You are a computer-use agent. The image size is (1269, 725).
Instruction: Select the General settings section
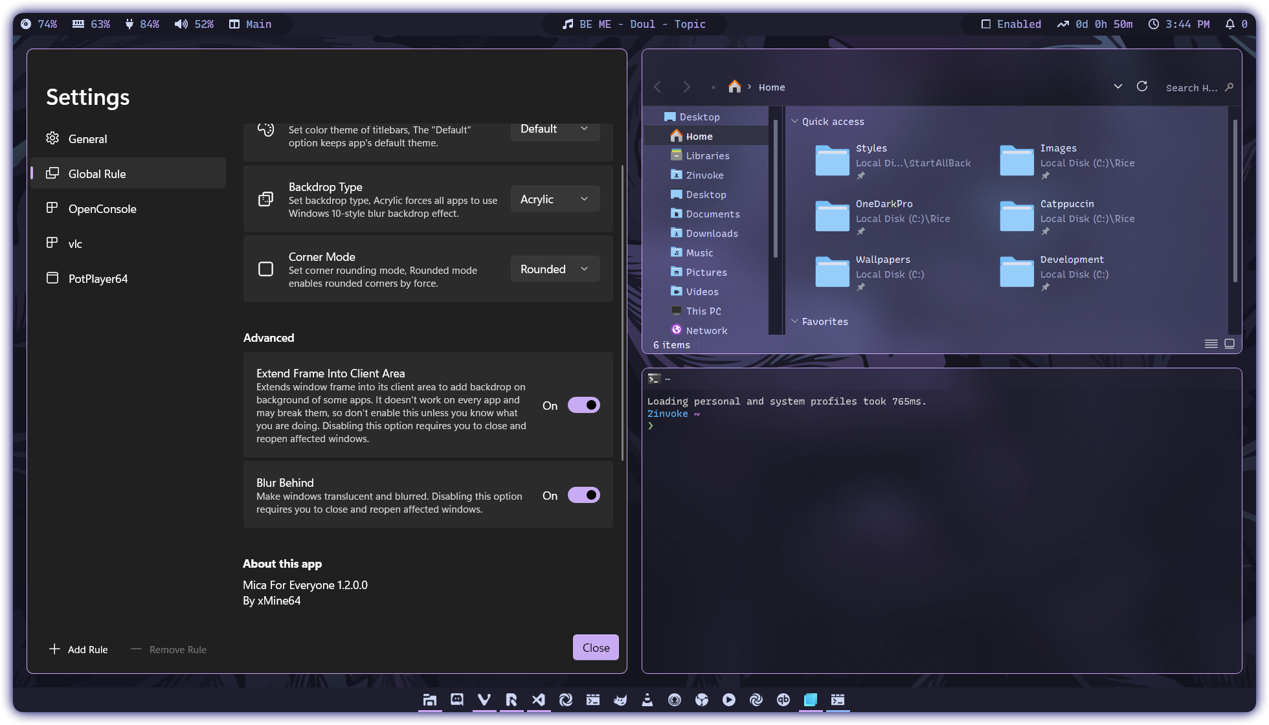pos(87,139)
